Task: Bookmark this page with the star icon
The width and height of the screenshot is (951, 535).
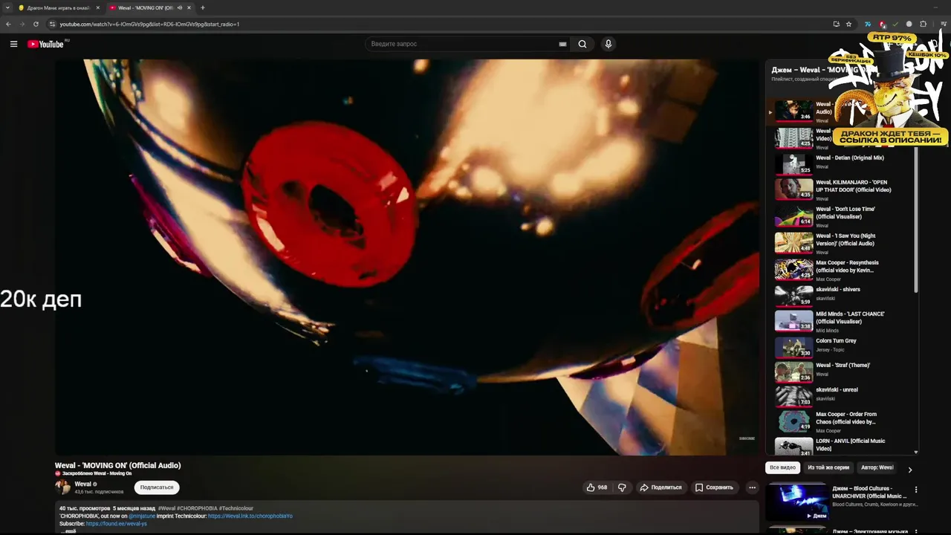Action: pos(848,24)
